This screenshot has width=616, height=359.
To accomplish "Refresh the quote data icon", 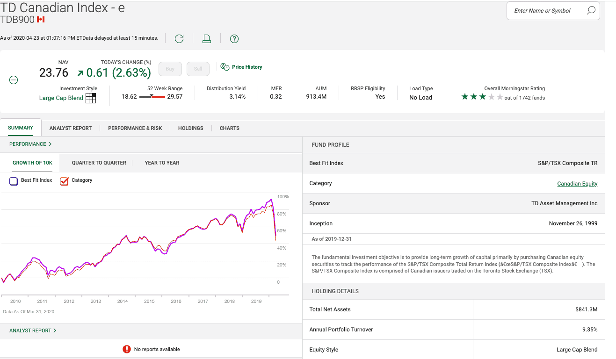I will tap(179, 39).
